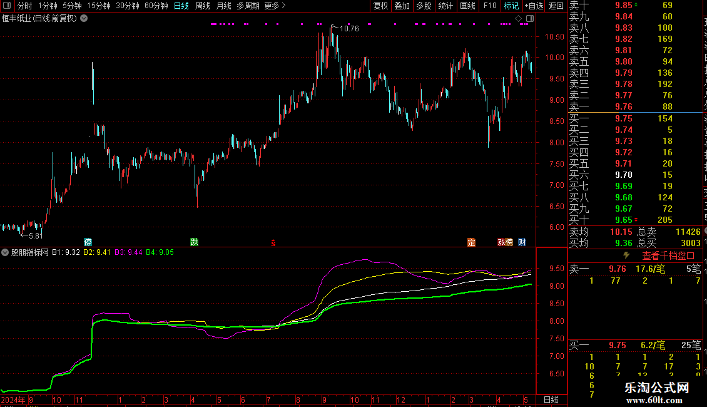The height and width of the screenshot is (407, 707).
Task: Toggle the 标记 mark button
Action: (x=511, y=6)
